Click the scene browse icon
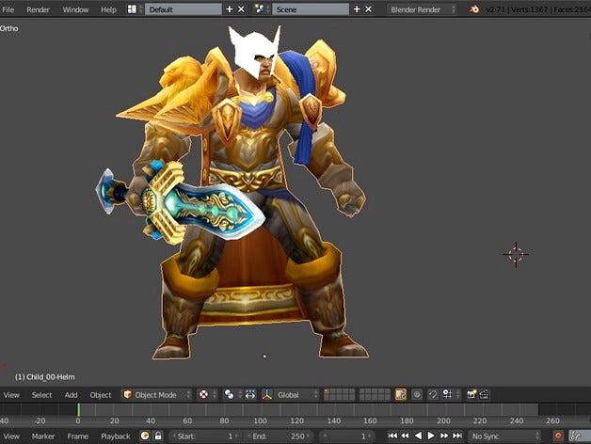Screen dimensions: 591x444 point(260,8)
